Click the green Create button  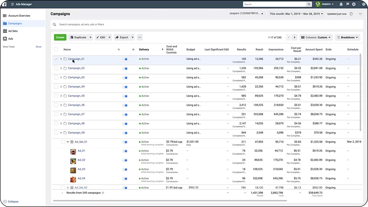coord(60,37)
